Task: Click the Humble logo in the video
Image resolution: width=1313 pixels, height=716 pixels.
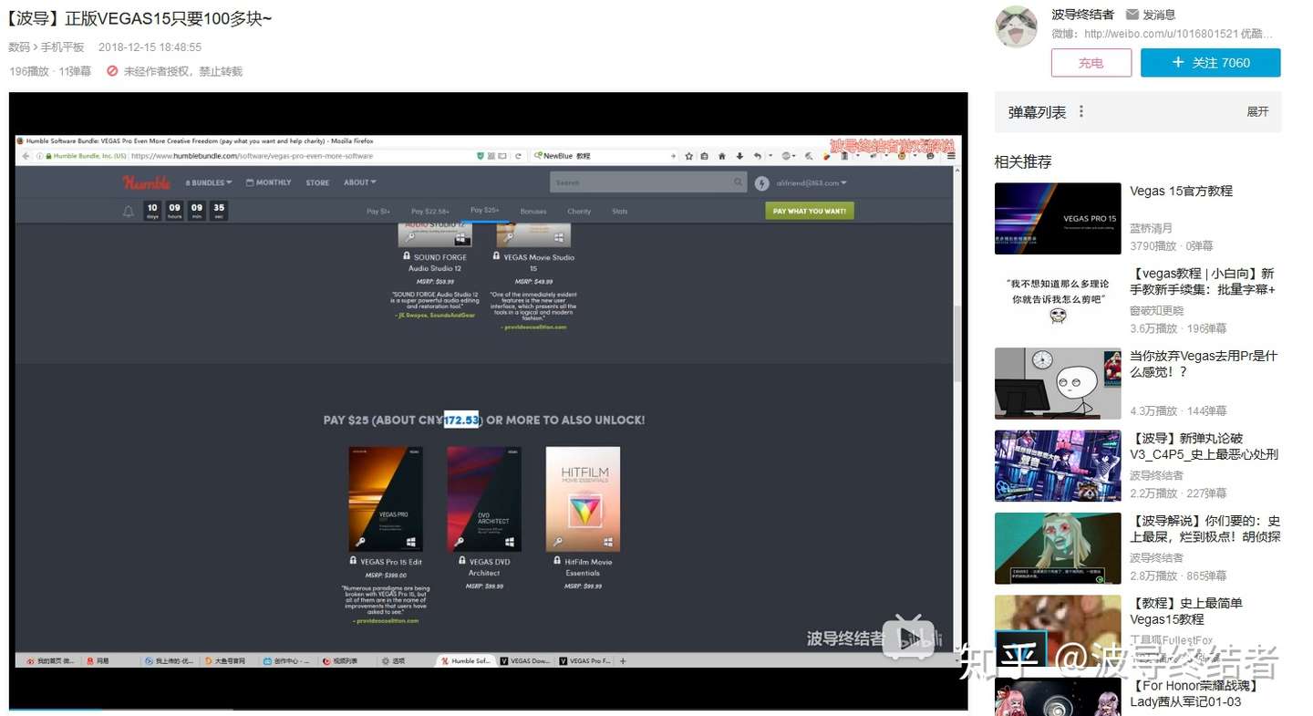Action: [x=147, y=182]
